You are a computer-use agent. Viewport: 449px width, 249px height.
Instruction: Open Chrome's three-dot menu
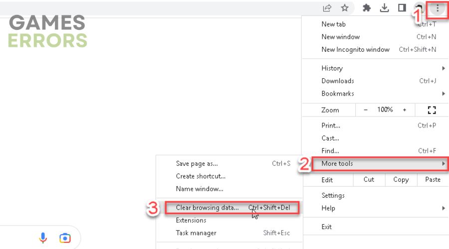(x=437, y=8)
